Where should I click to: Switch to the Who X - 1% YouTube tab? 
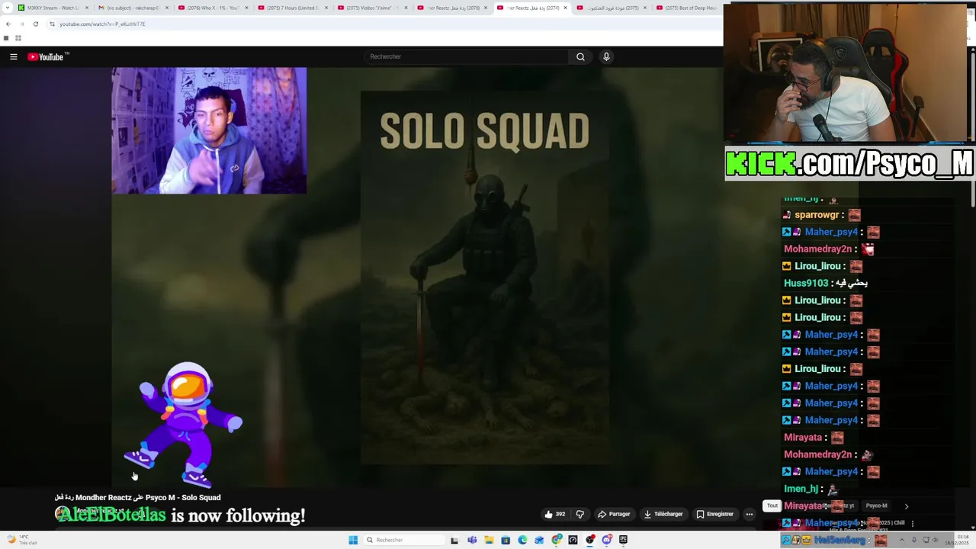pyautogui.click(x=213, y=8)
